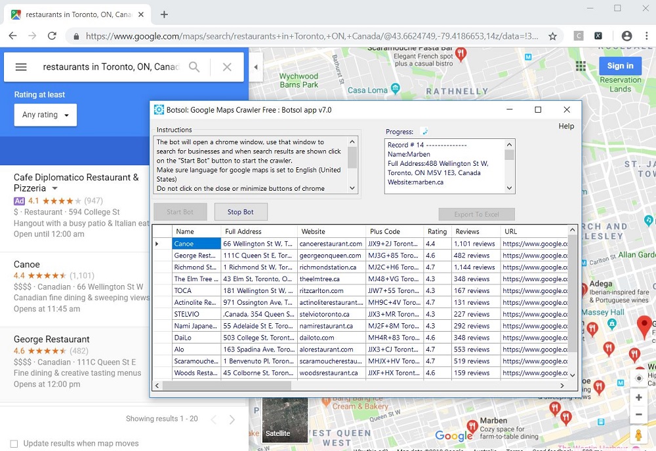Click the Sign in button
Screen dimensions: 656x451
[620, 66]
